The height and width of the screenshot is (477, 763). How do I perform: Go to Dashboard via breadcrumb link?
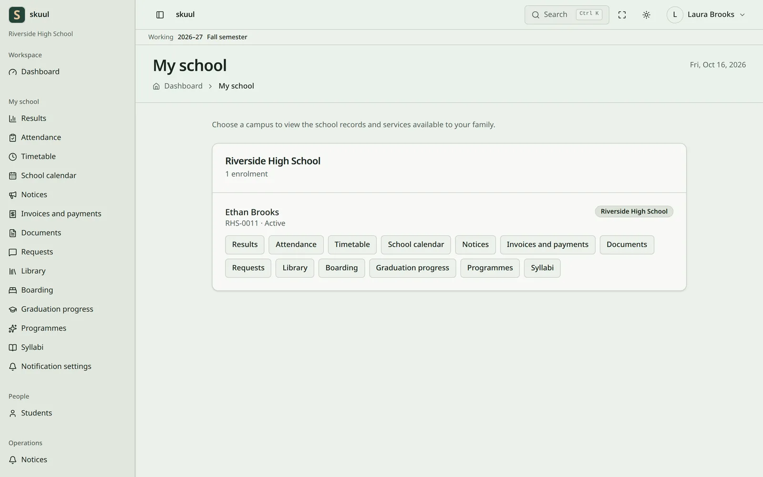tap(183, 86)
